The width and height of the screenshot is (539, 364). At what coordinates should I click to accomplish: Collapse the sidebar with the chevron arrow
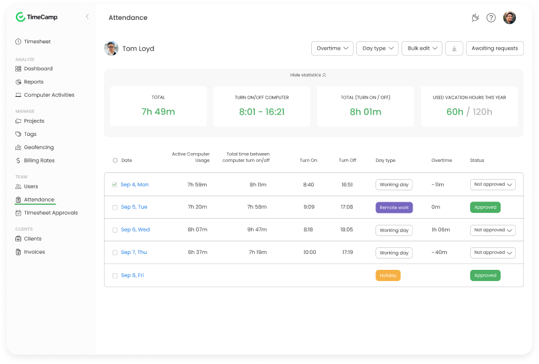(x=87, y=17)
